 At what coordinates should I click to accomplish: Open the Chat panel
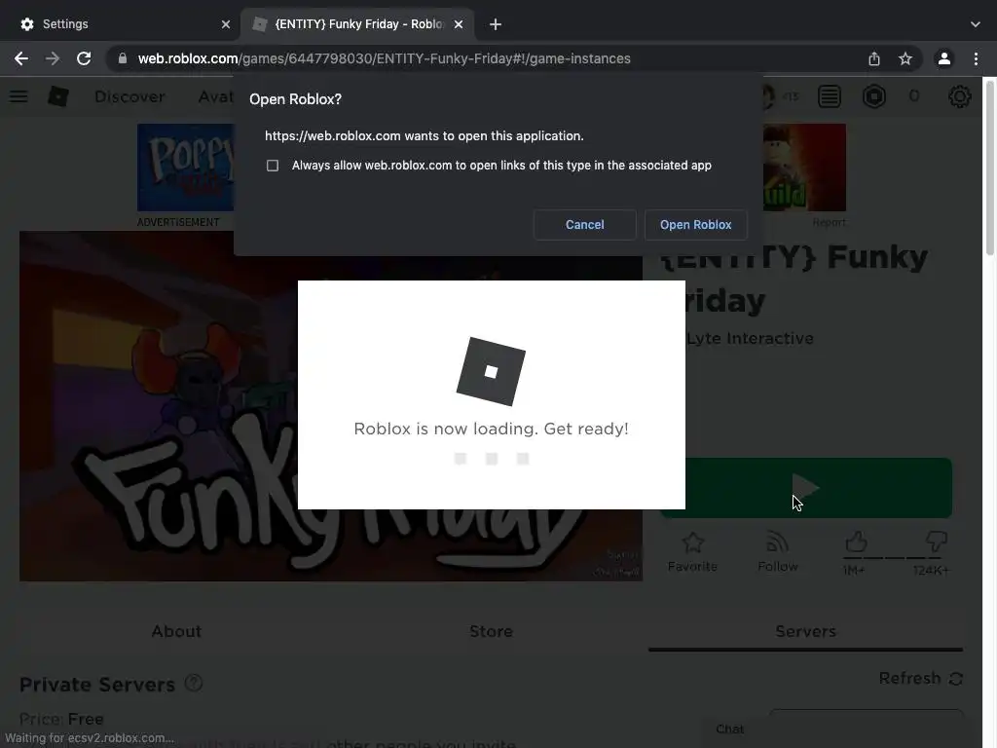coord(730,729)
